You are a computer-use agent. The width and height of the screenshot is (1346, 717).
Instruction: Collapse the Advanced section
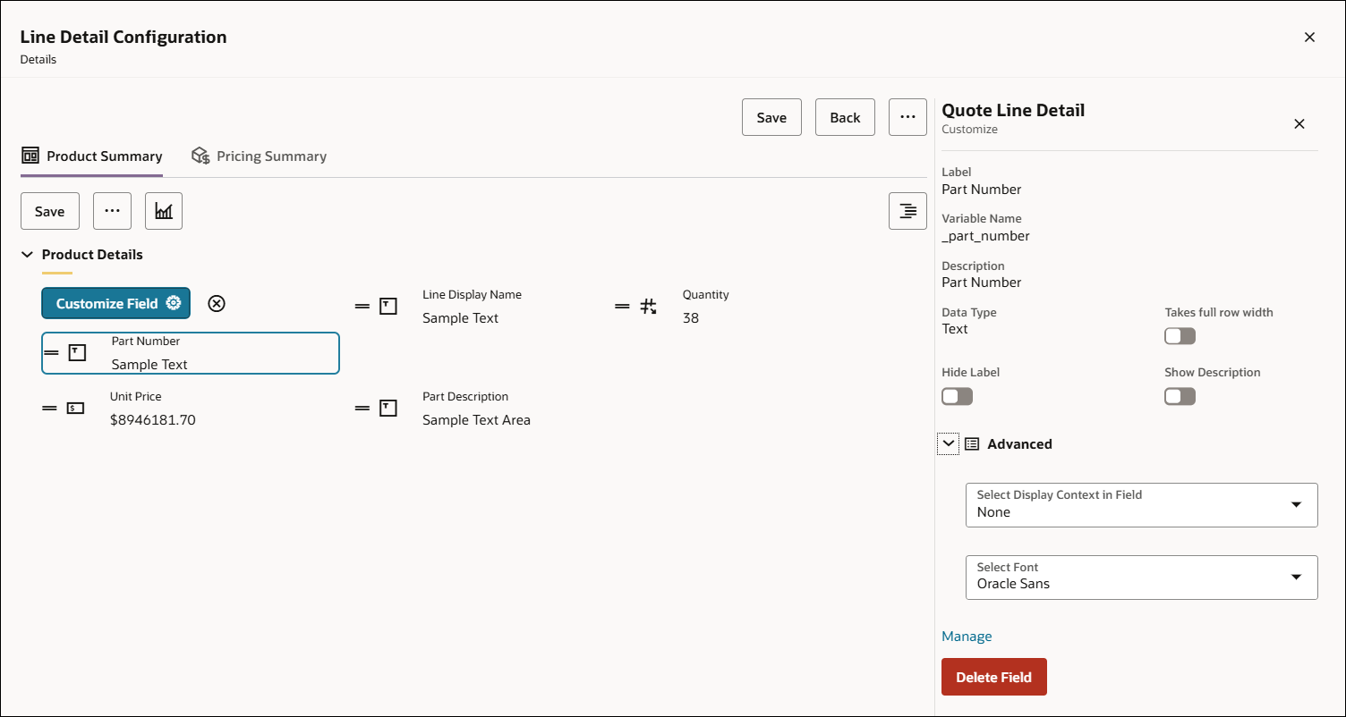click(949, 443)
